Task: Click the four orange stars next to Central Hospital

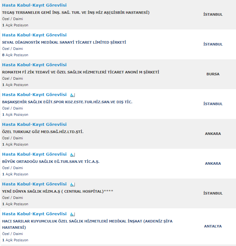Action: [x=108, y=191]
